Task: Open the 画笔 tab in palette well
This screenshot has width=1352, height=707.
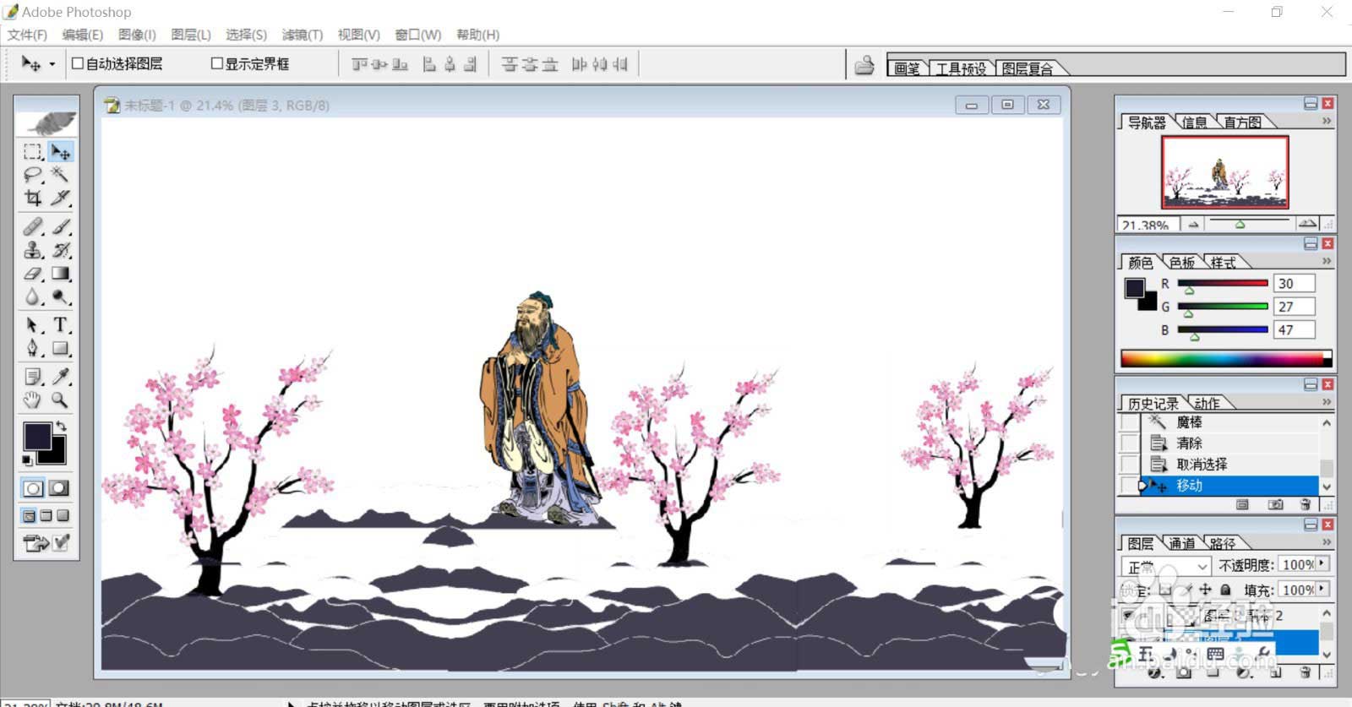Action: [x=907, y=68]
